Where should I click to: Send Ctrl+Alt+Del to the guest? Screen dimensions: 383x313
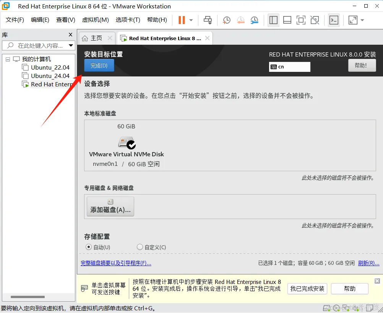(x=208, y=20)
